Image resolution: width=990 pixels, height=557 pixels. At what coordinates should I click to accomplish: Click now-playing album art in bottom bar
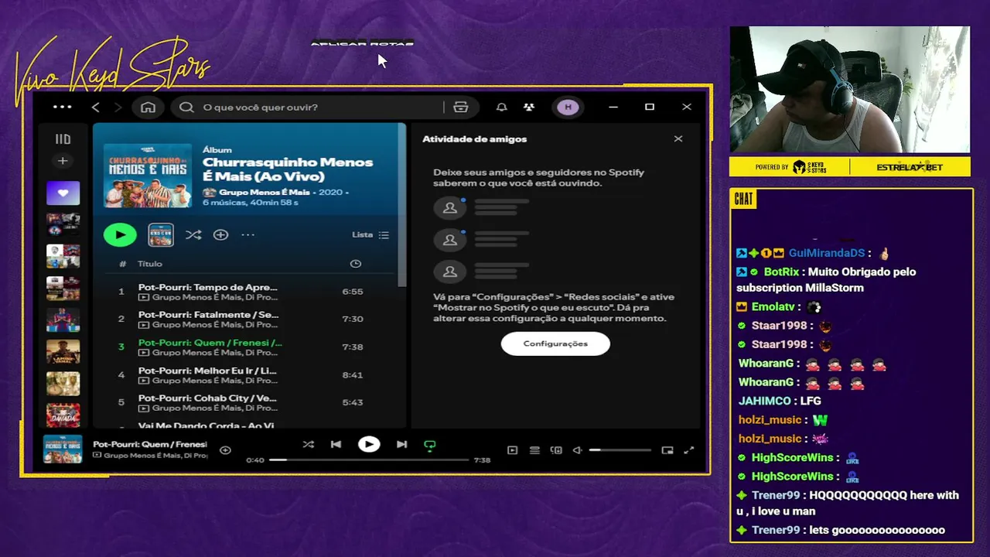(x=63, y=449)
